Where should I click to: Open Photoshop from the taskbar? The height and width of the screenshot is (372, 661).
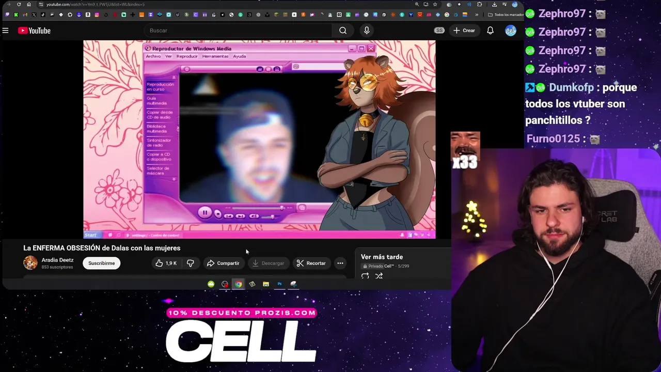tap(279, 284)
